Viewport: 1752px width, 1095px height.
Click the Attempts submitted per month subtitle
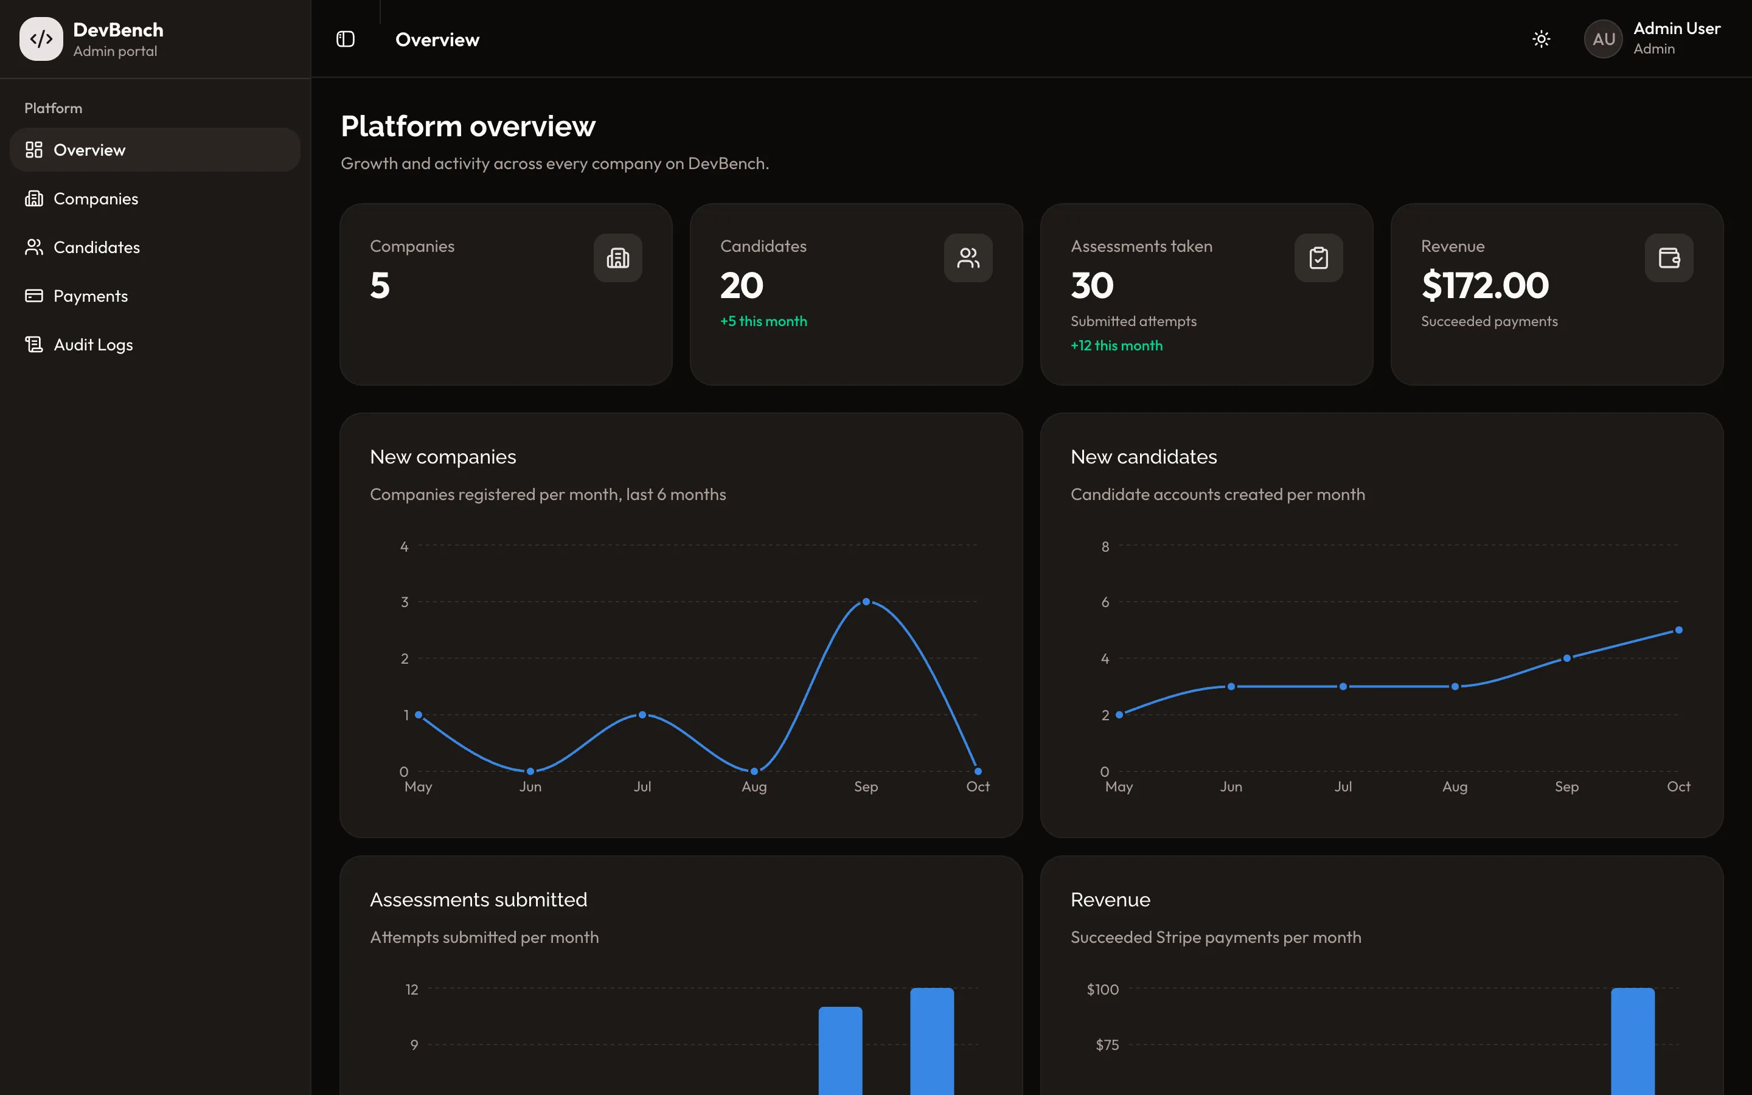coord(484,937)
